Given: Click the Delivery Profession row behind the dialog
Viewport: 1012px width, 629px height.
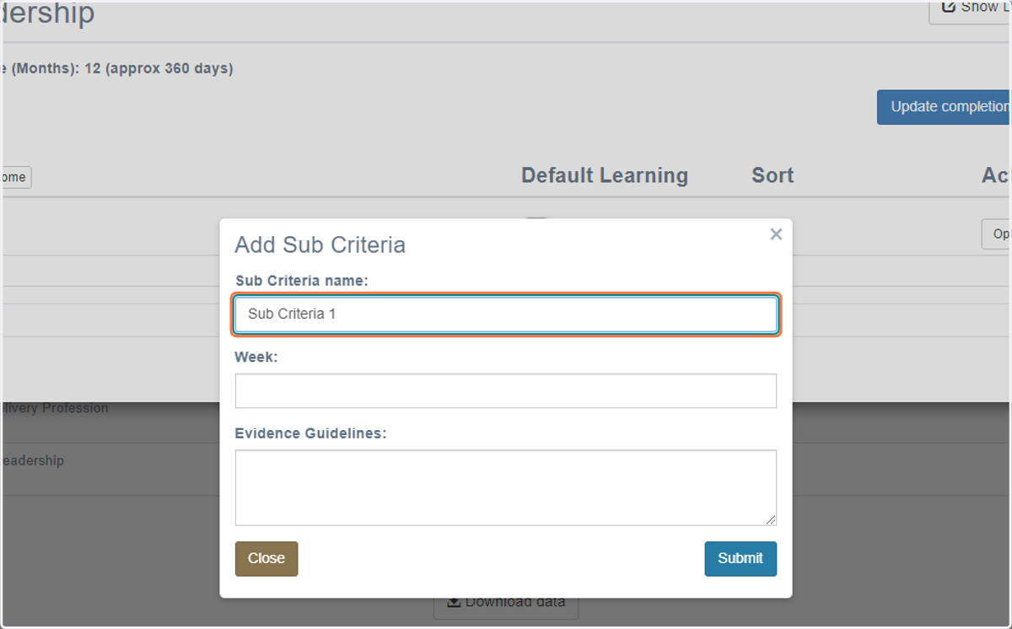Looking at the screenshot, I should (54, 408).
